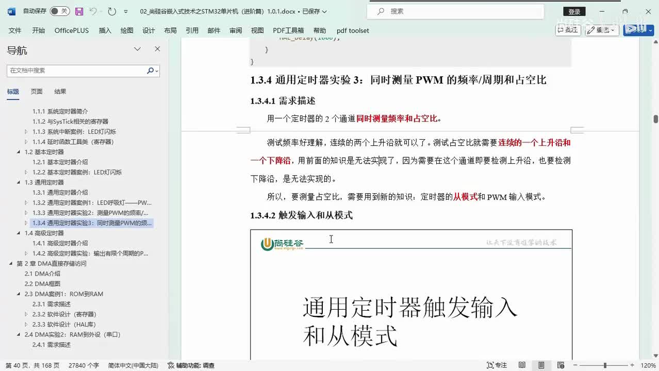659x371 pixels.
Task: Switch to 专注 focus mode
Action: pyautogui.click(x=497, y=365)
